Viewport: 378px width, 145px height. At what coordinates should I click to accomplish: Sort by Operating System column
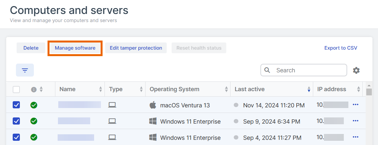coord(174,89)
